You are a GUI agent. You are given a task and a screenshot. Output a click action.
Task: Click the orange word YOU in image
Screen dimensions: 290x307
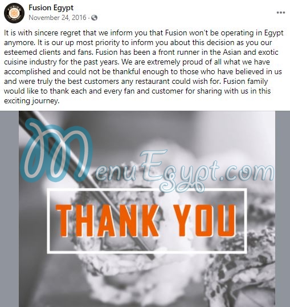205,221
